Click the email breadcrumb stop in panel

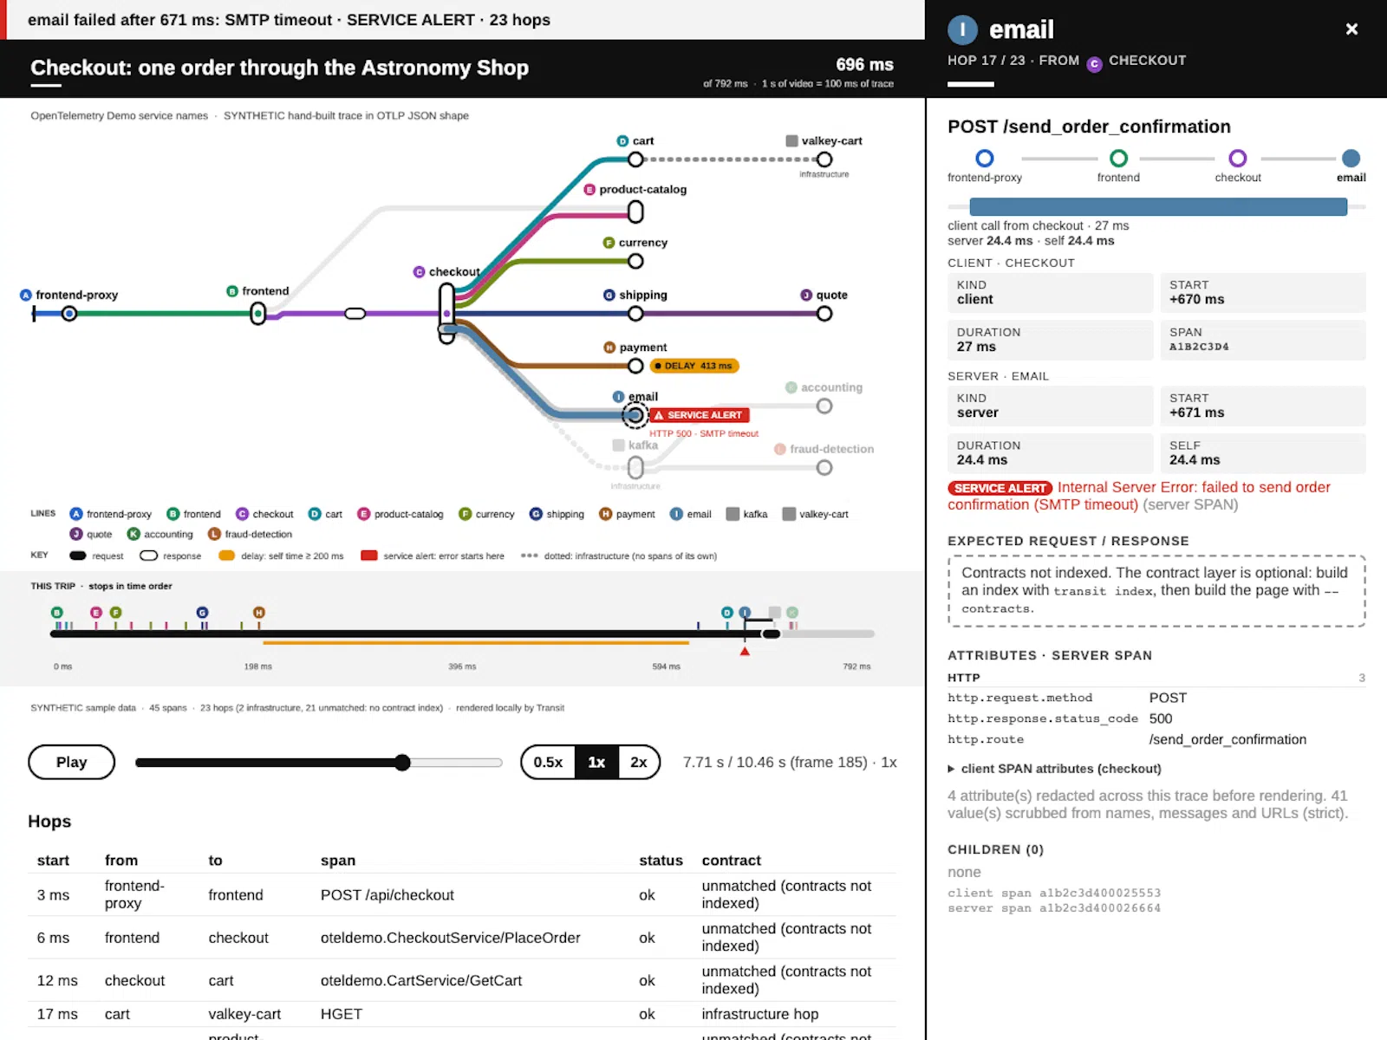1351,166
